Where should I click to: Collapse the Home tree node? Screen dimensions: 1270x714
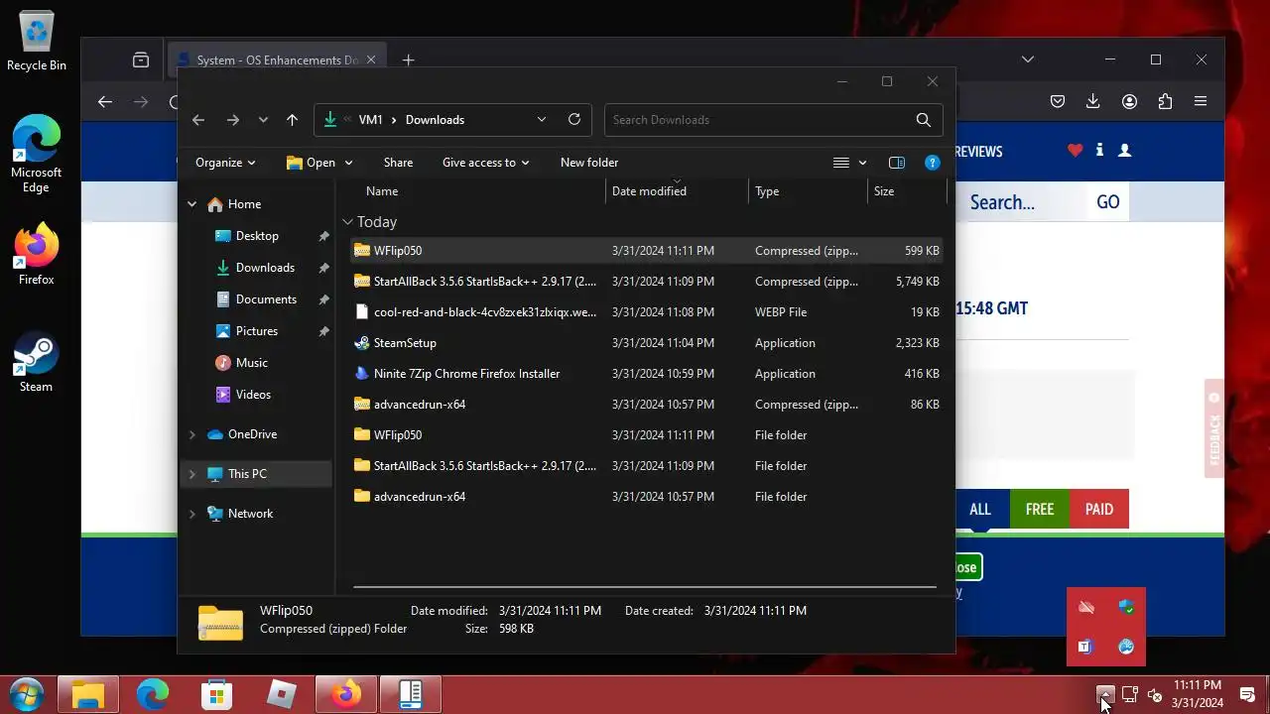tap(191, 204)
